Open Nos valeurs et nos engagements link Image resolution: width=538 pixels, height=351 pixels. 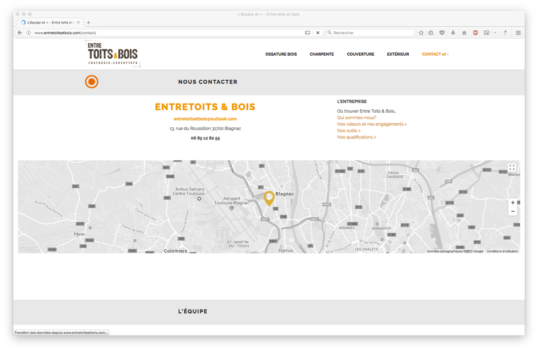tap(372, 124)
